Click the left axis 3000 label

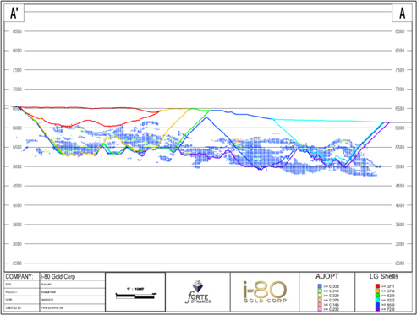17,244
